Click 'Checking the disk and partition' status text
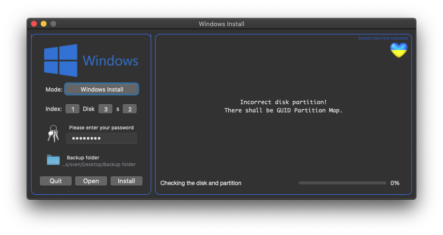Viewport: 443px width, 235px height. [x=201, y=183]
